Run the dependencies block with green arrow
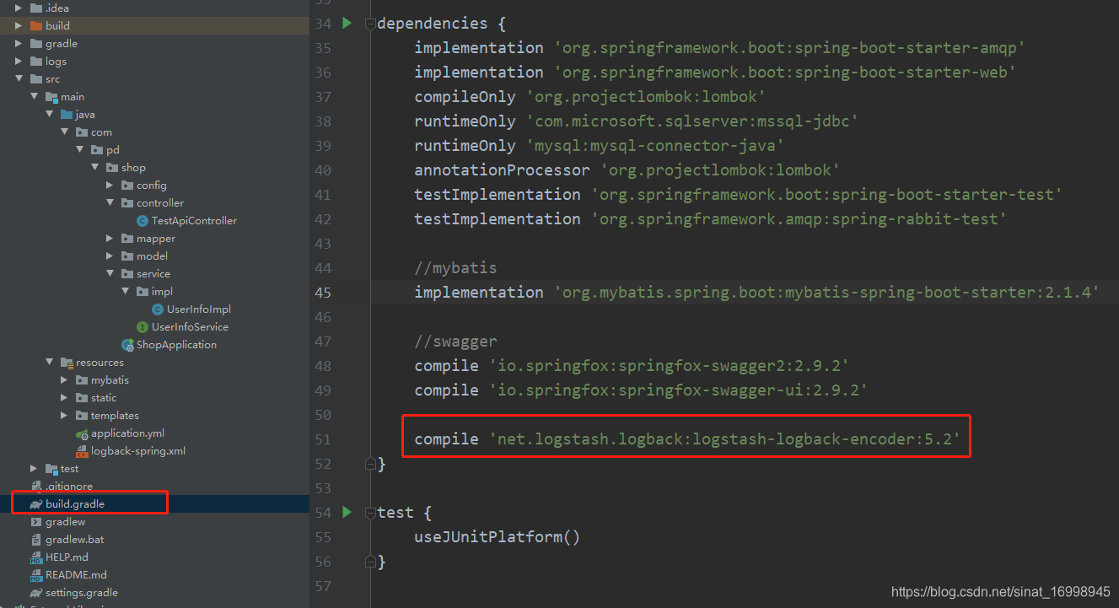Image resolution: width=1119 pixels, height=608 pixels. point(347,24)
